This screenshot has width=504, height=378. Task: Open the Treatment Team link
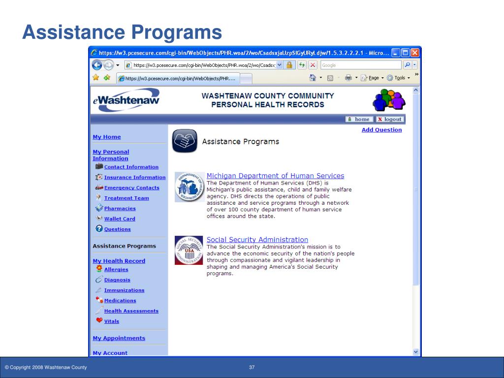(x=126, y=198)
